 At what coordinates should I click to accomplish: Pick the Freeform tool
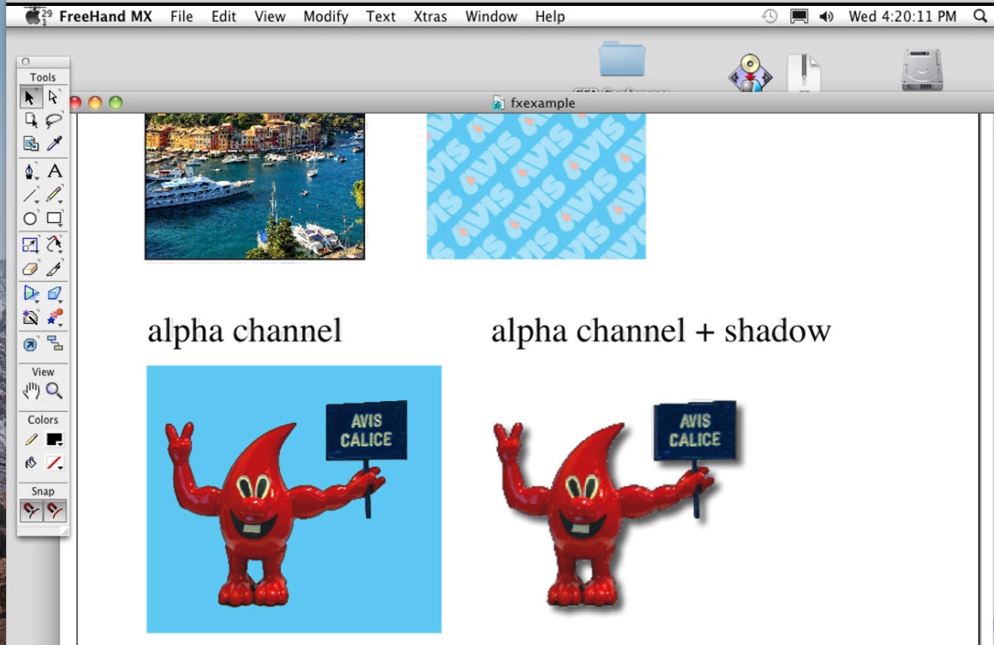pos(54,245)
